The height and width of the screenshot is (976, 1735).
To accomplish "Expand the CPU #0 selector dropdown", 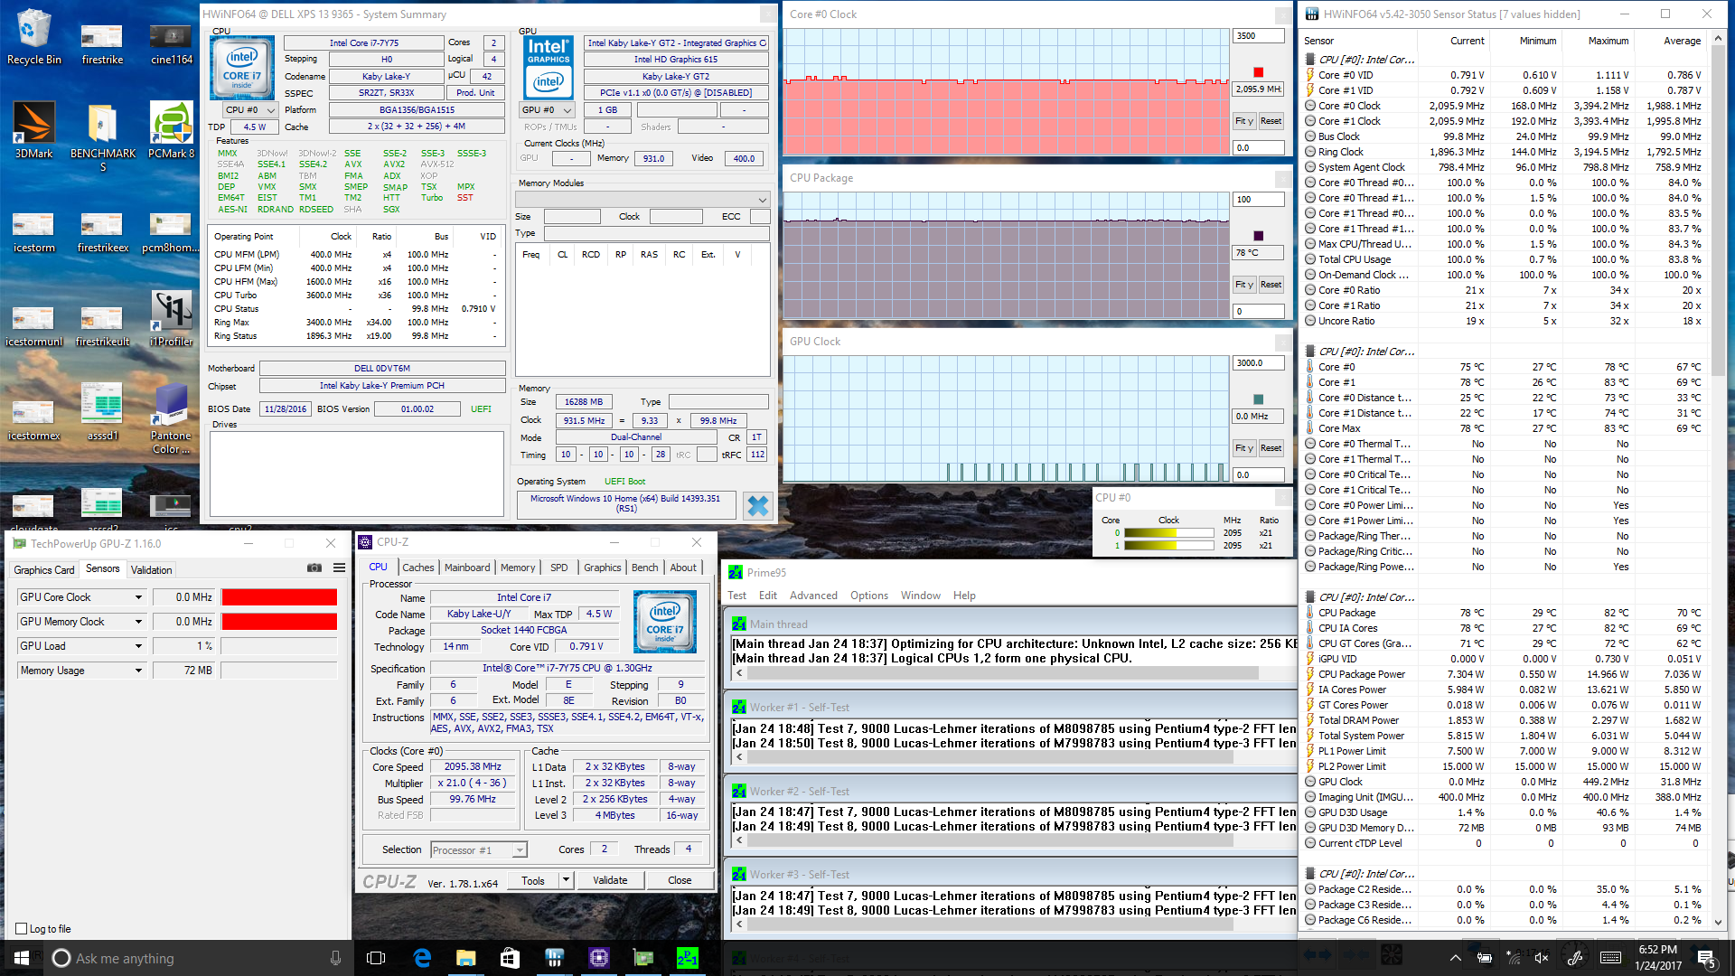I will coord(270,110).
